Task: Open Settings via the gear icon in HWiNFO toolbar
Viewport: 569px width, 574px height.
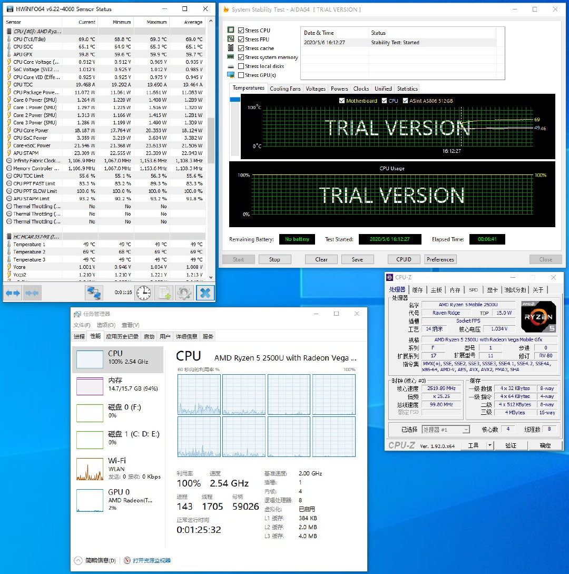Action: click(183, 293)
